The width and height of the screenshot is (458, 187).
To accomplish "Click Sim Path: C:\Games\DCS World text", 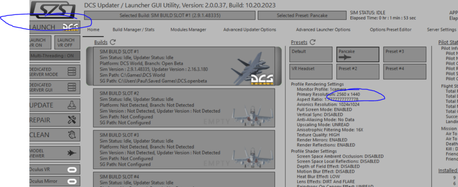I will [132, 75].
